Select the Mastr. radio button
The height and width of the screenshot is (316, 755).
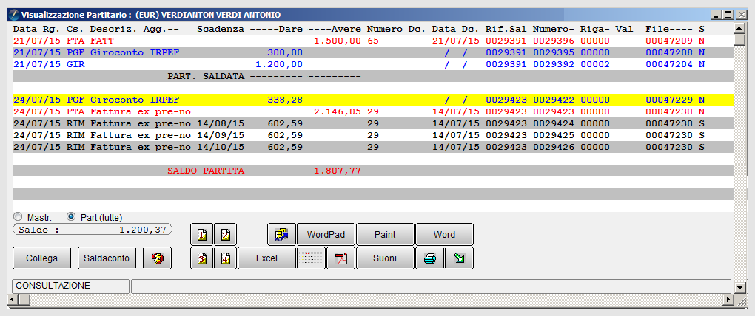click(x=19, y=216)
